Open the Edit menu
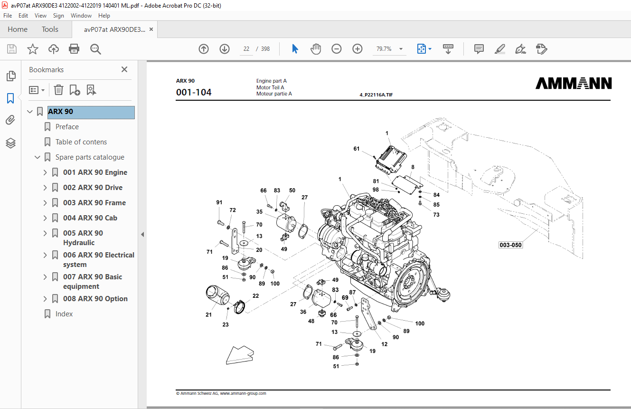Viewport: 631px width, 409px height. click(23, 16)
